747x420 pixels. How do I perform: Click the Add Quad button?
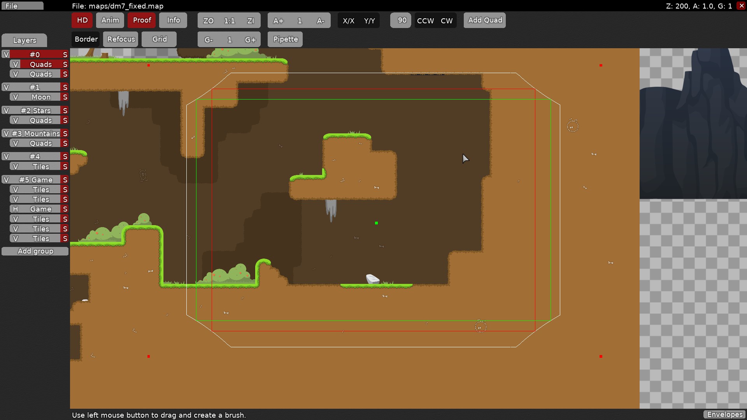click(x=484, y=20)
